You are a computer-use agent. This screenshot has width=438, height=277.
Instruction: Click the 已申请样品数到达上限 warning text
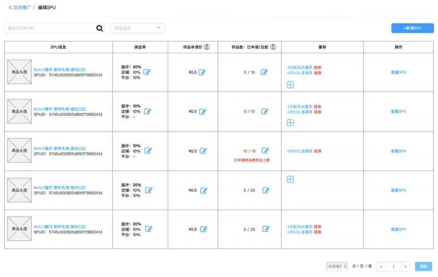252,160
